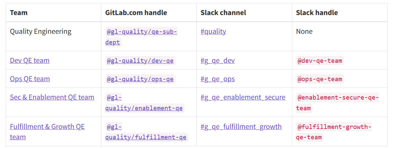Select the @ops-qe-team Slack handle text
The height and width of the screenshot is (148, 393).
(x=320, y=79)
